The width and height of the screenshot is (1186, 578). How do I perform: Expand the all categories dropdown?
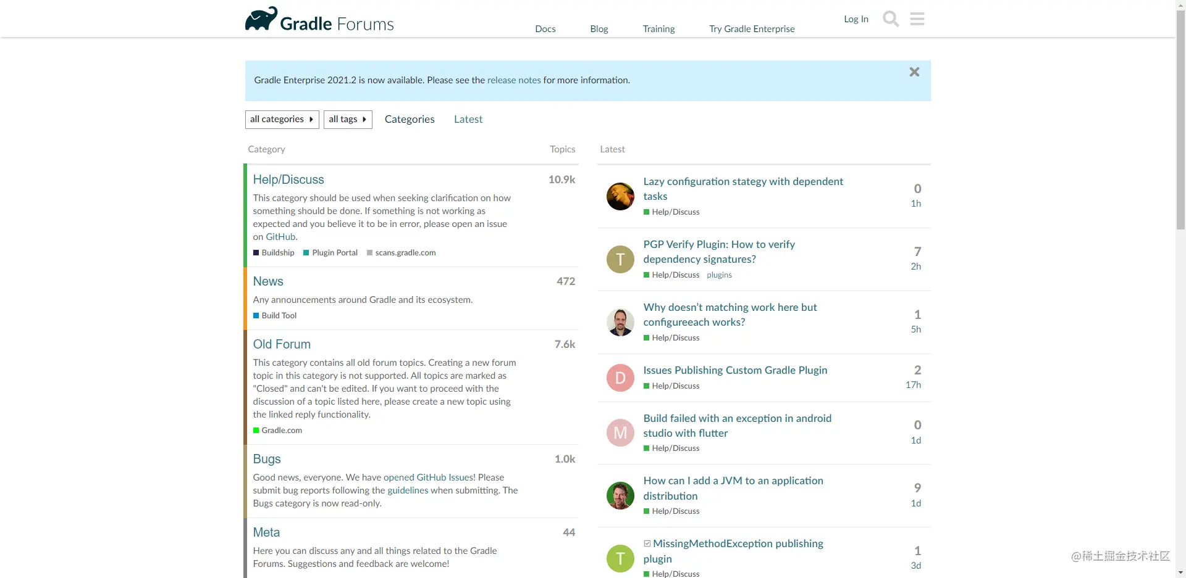tap(282, 119)
